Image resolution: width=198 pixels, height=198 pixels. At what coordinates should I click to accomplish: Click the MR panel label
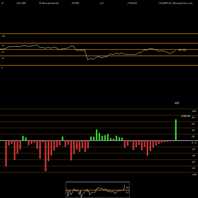pyautogui.click(x=177, y=103)
